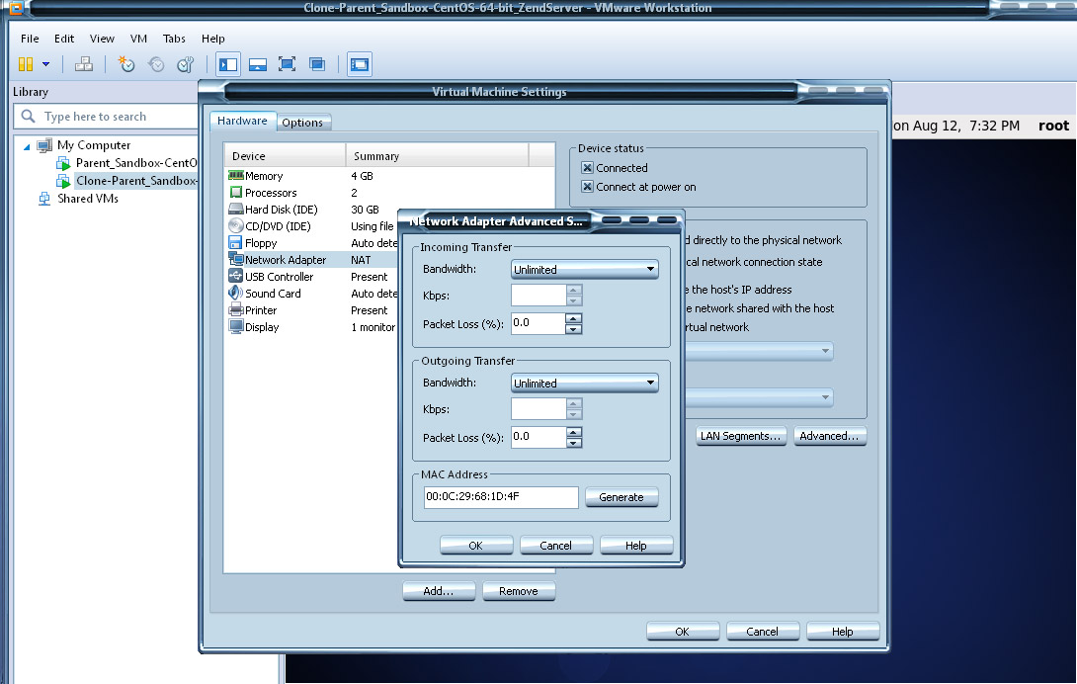The image size is (1077, 684).
Task: Click the Summary column header
Action: (x=437, y=156)
